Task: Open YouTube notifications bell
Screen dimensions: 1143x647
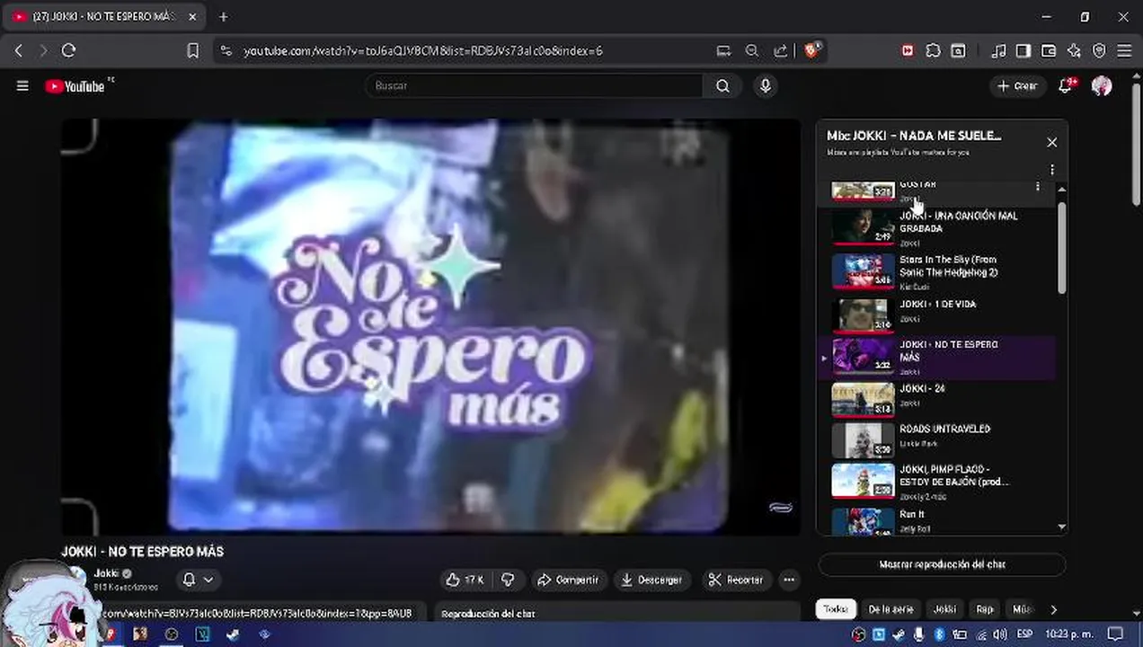Action: [x=1067, y=86]
